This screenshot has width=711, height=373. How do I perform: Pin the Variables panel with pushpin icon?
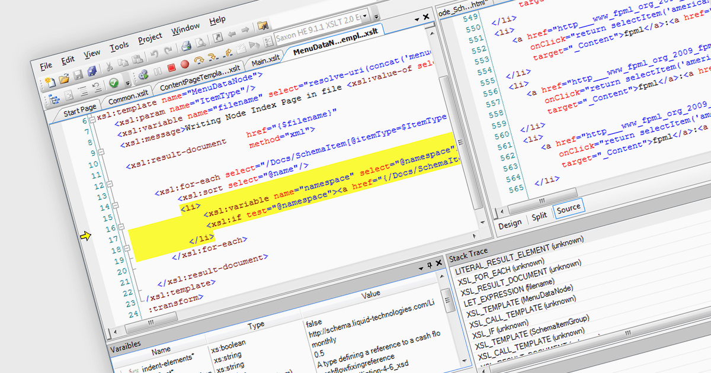click(430, 265)
